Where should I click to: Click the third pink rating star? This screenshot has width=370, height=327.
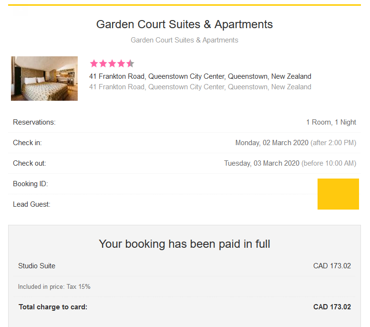pos(112,63)
